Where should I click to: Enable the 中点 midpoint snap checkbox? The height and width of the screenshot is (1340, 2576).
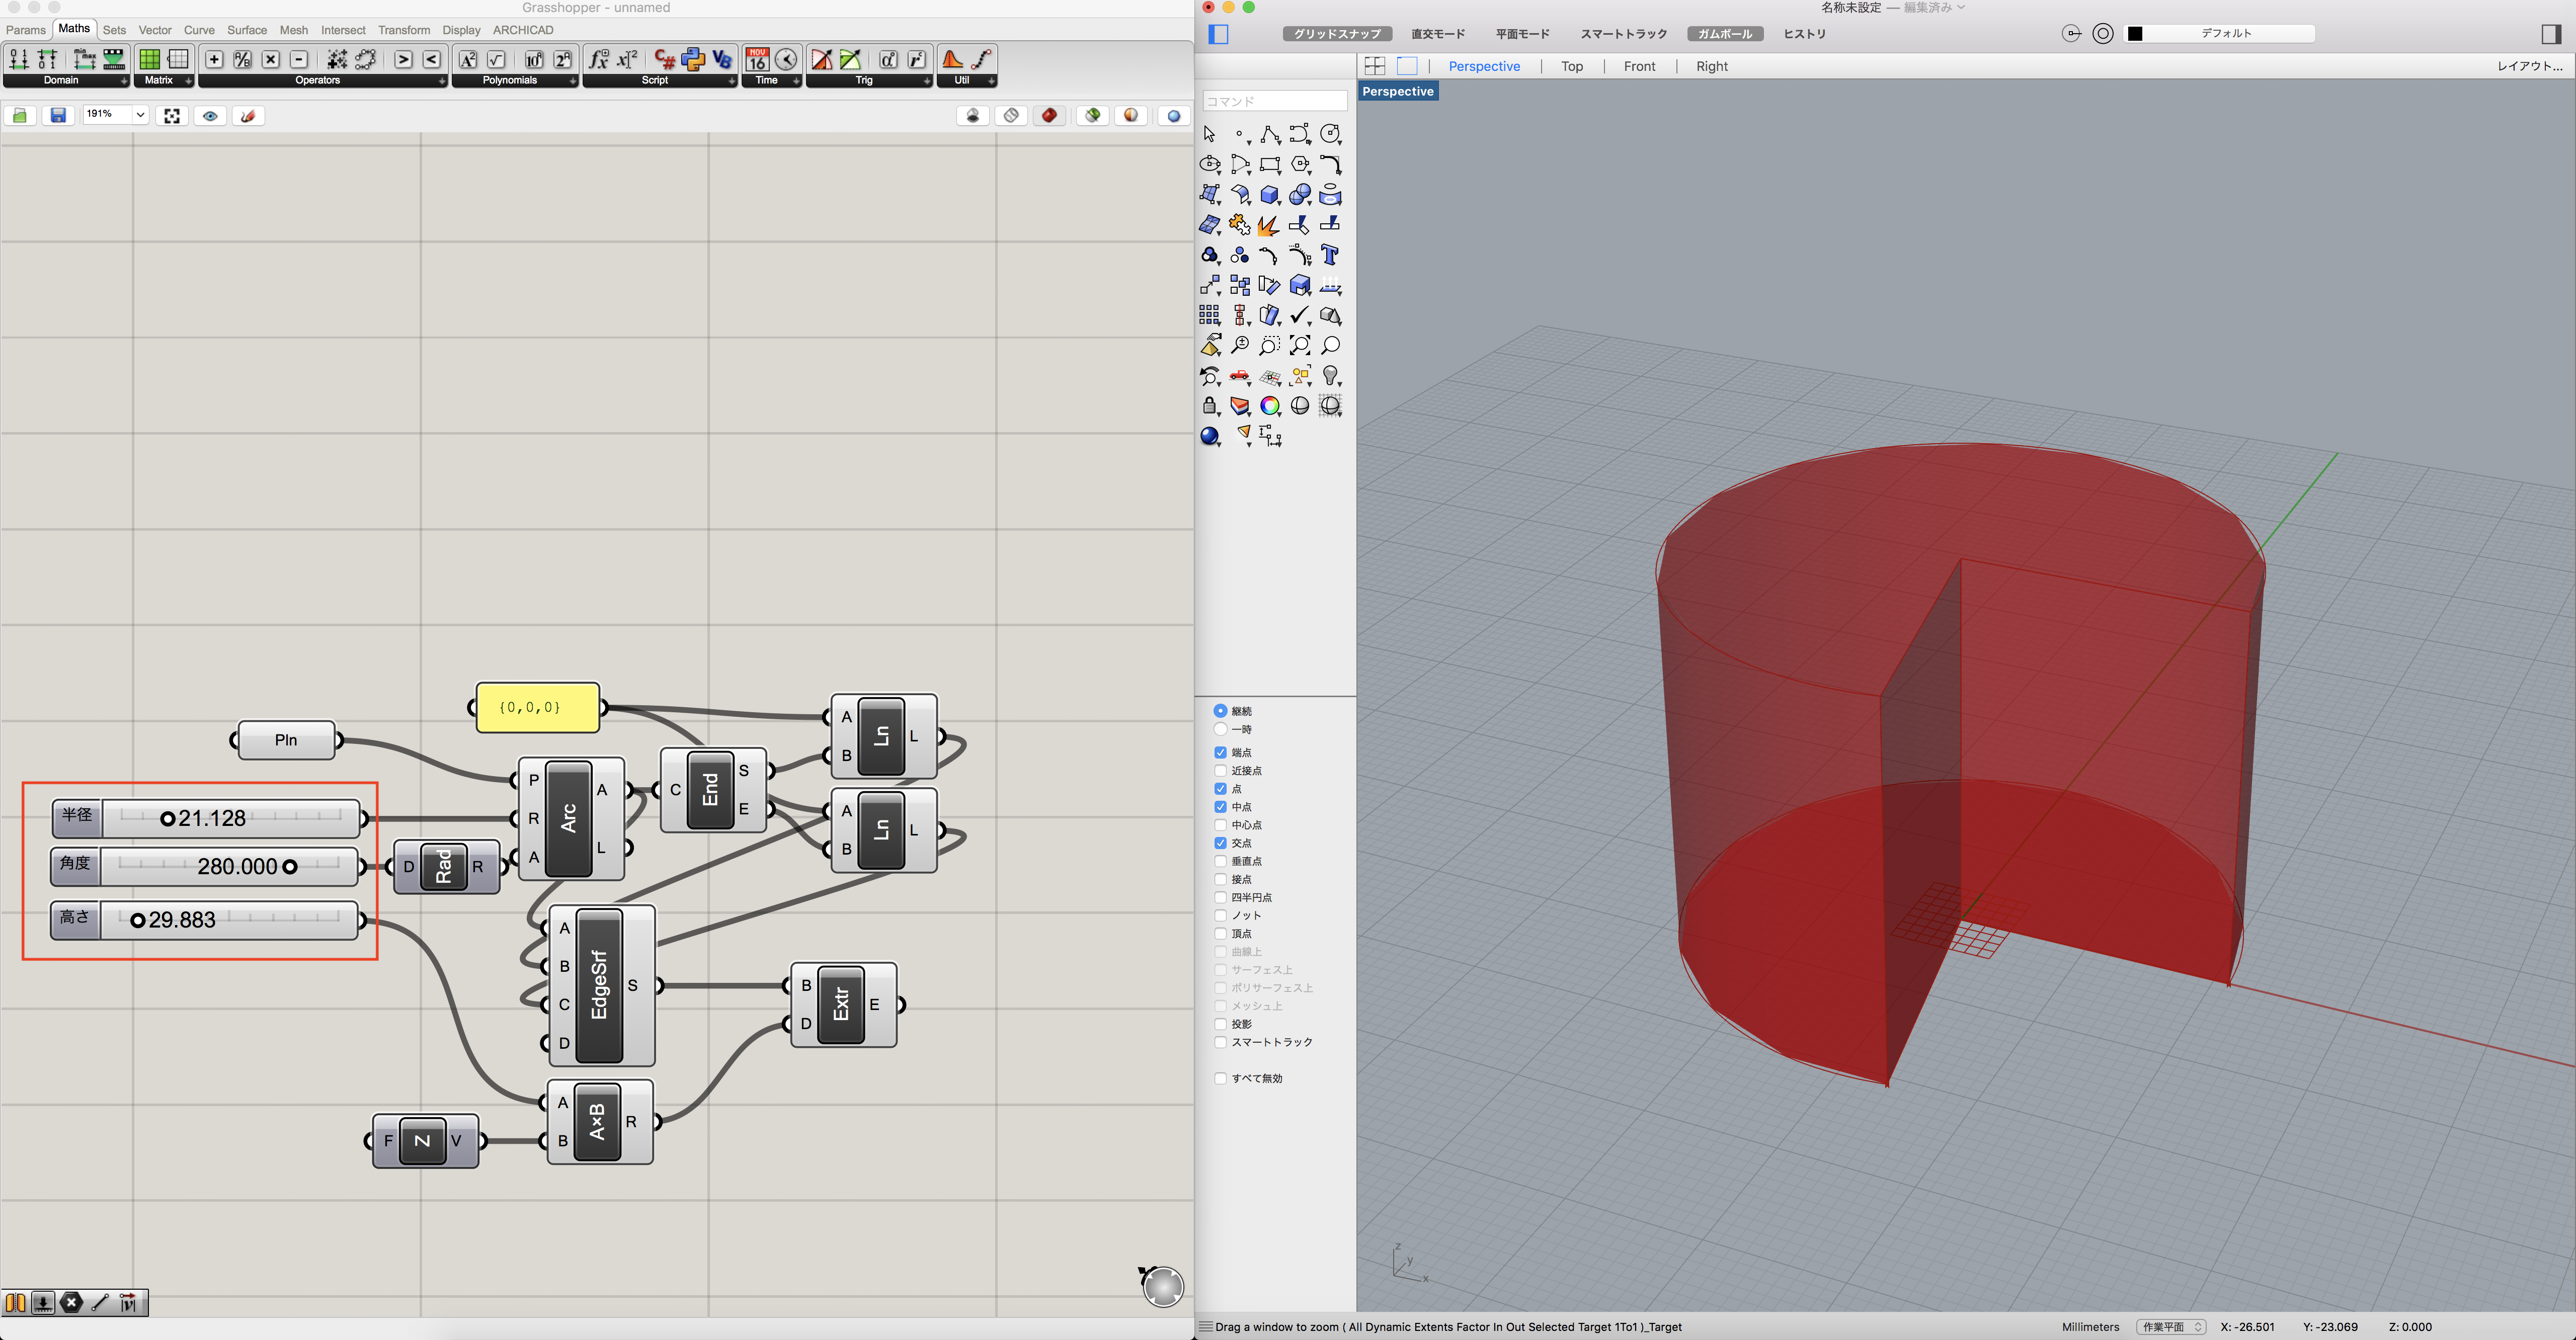tap(1220, 804)
